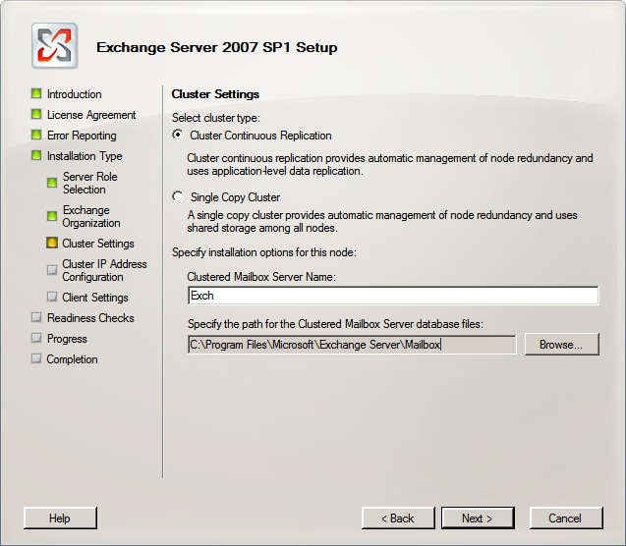Click the Browse... button
Image resolution: width=626 pixels, height=546 pixels.
[561, 344]
